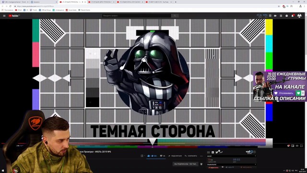This screenshot has width=307, height=173.
Task: Like the video with thumbs up
Action: (152, 156)
